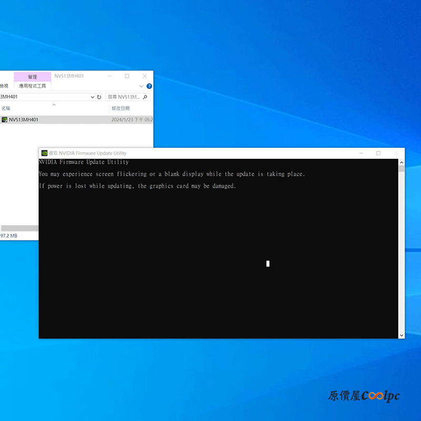
Task: Minimize the NVIDIA Firmware Update Utility window
Action: point(361,153)
